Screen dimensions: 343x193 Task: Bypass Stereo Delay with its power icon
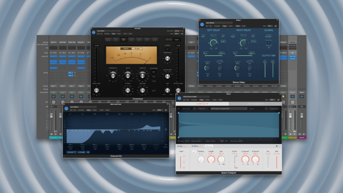point(202,24)
